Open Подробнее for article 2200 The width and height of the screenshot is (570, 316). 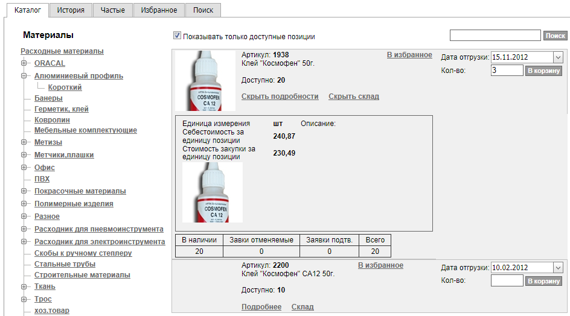(261, 307)
